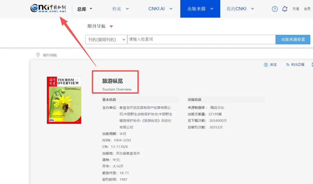Click the CNKI logo
Viewport: 313px width, 184px height.
point(48,8)
